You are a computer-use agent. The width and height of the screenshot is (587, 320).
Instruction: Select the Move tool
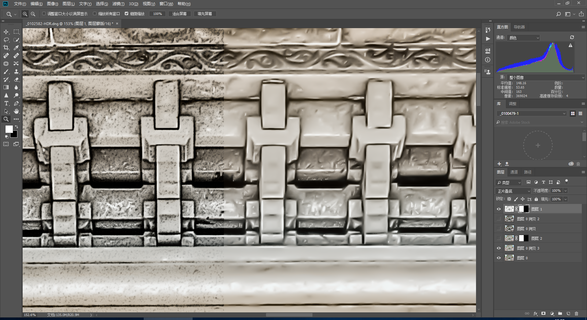(x=6, y=32)
